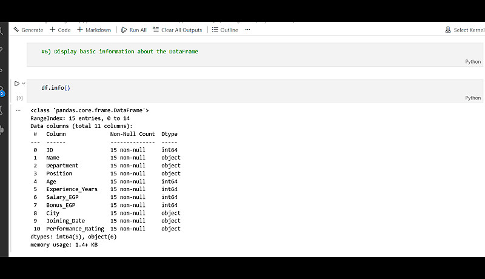Click the Generate button in the notebook toolbar
Viewport: 485px width, 279px height.
pyautogui.click(x=28, y=30)
